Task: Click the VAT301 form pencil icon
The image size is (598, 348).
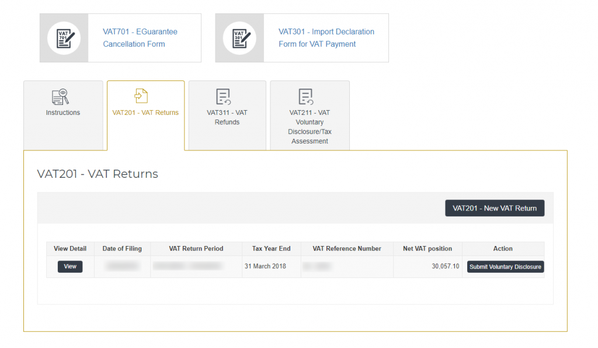Action: click(x=240, y=38)
